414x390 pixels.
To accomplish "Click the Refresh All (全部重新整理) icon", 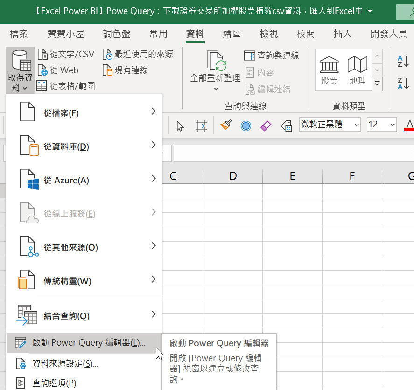I will pyautogui.click(x=217, y=61).
